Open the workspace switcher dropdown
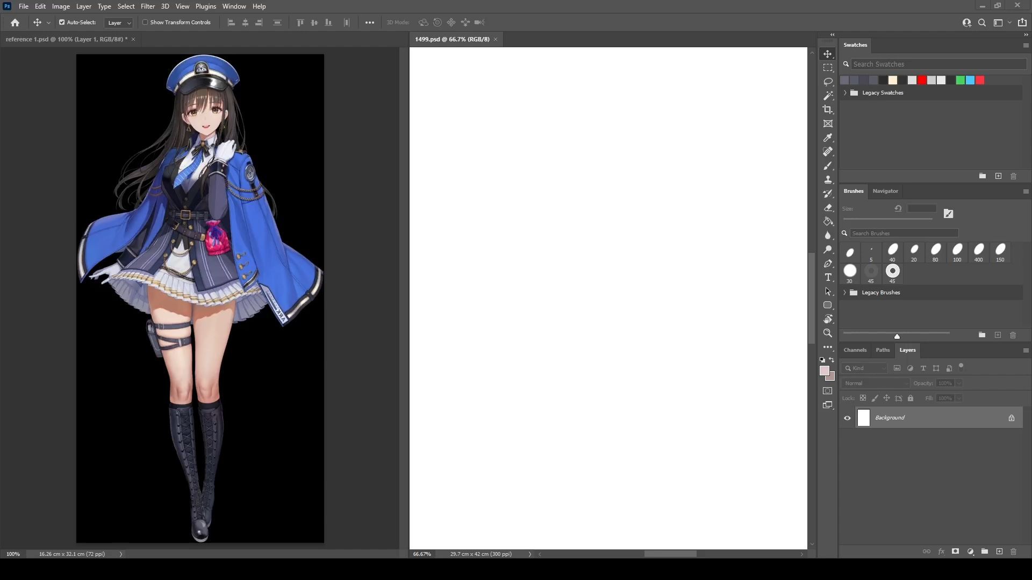 pyautogui.click(x=1001, y=23)
